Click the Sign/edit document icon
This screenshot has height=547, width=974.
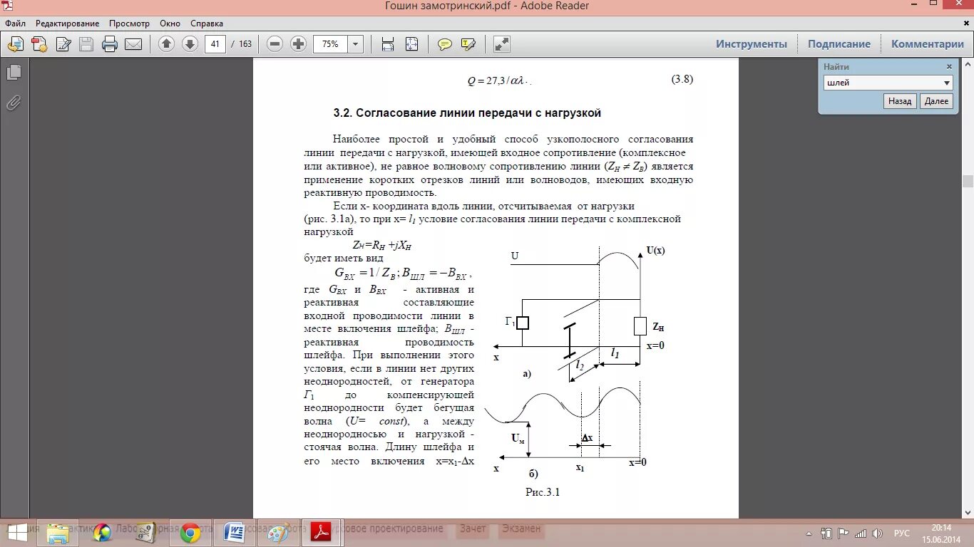tap(63, 44)
